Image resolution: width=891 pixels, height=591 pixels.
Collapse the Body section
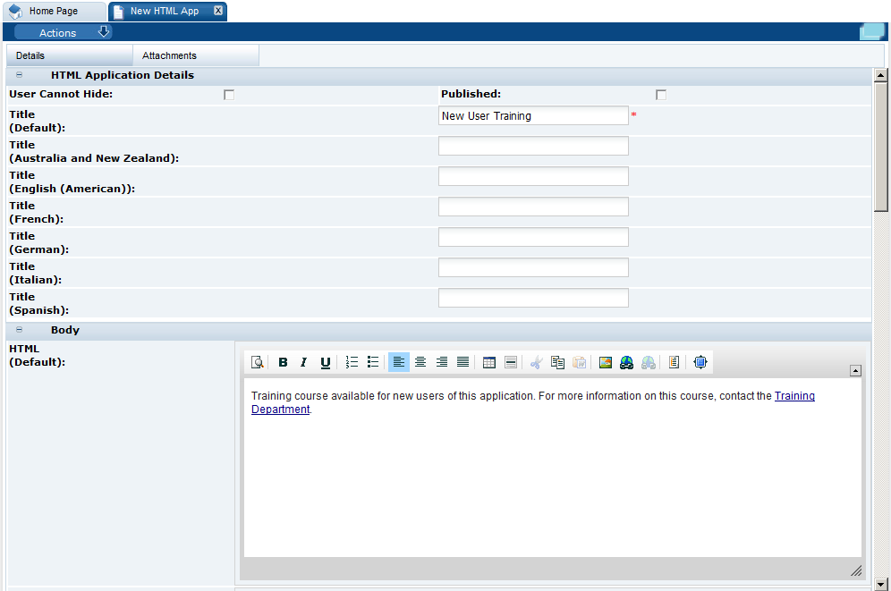point(19,330)
